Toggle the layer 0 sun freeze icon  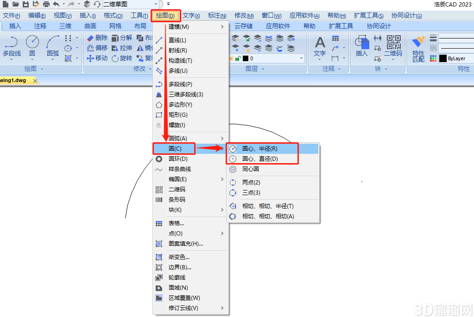(232, 58)
